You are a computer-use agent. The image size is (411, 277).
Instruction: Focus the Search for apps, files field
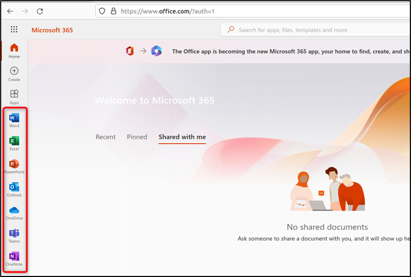click(x=316, y=30)
